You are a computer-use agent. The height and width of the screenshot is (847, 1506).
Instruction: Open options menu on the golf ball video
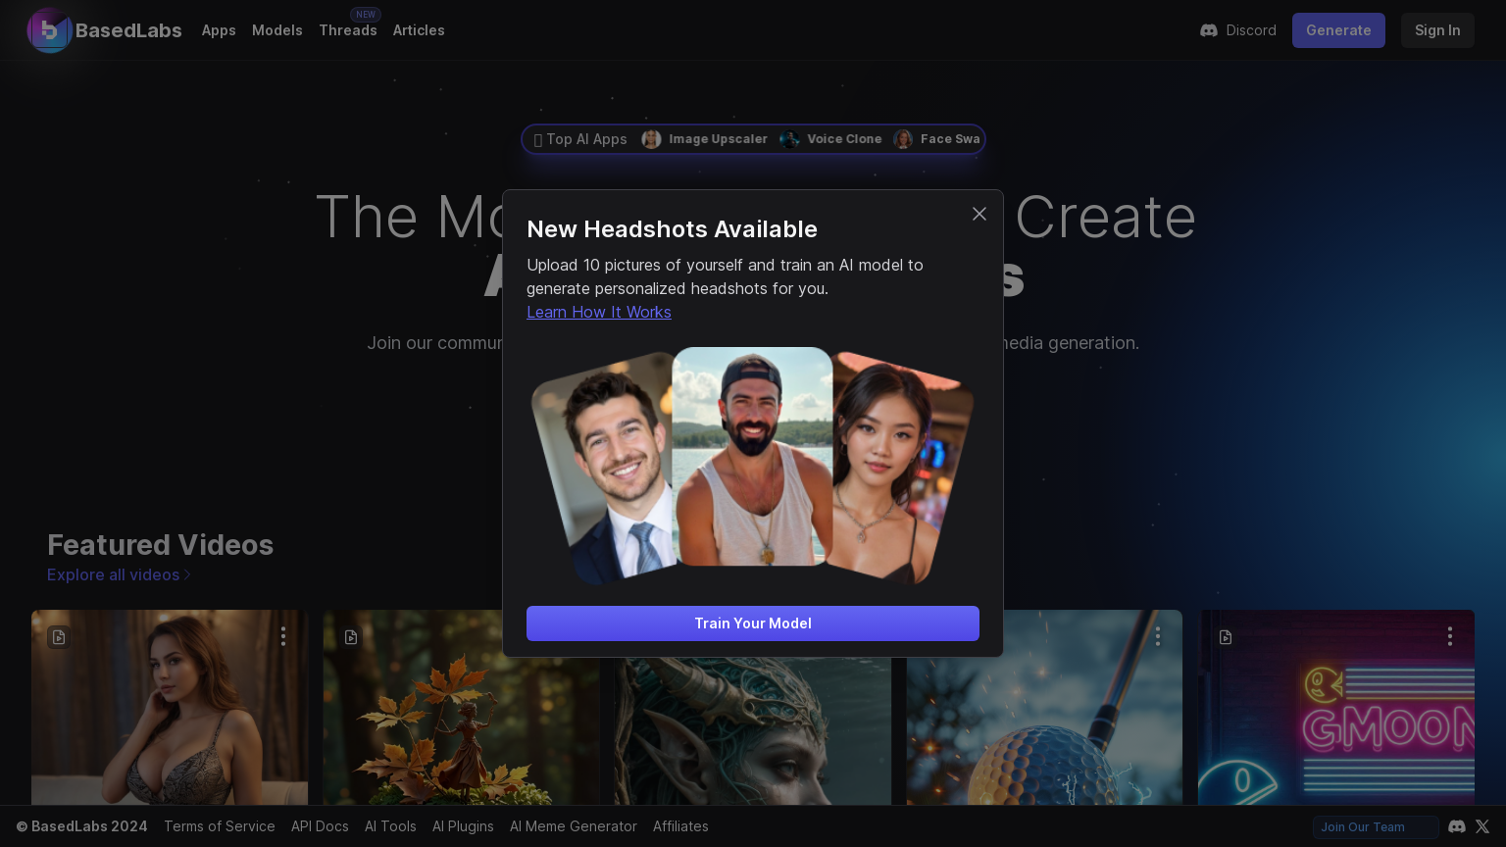click(x=1157, y=635)
